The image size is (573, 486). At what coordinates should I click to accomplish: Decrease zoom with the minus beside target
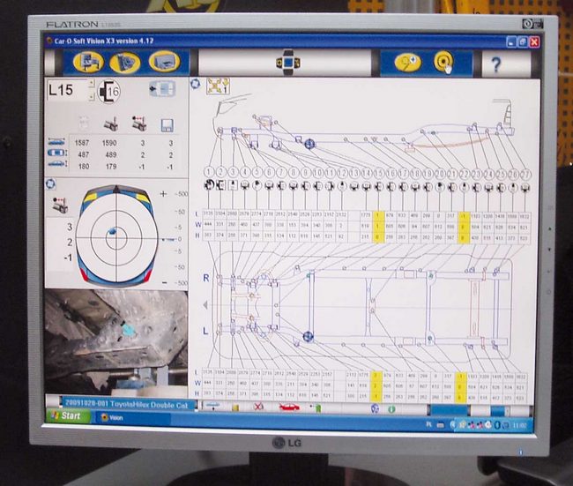pos(163,282)
